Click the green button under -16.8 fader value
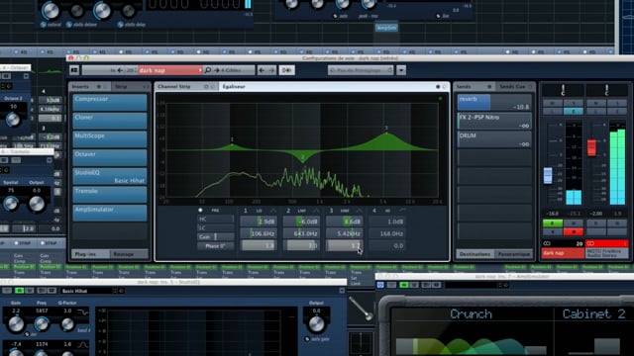Viewport: 634px width, 356px height. (553, 223)
